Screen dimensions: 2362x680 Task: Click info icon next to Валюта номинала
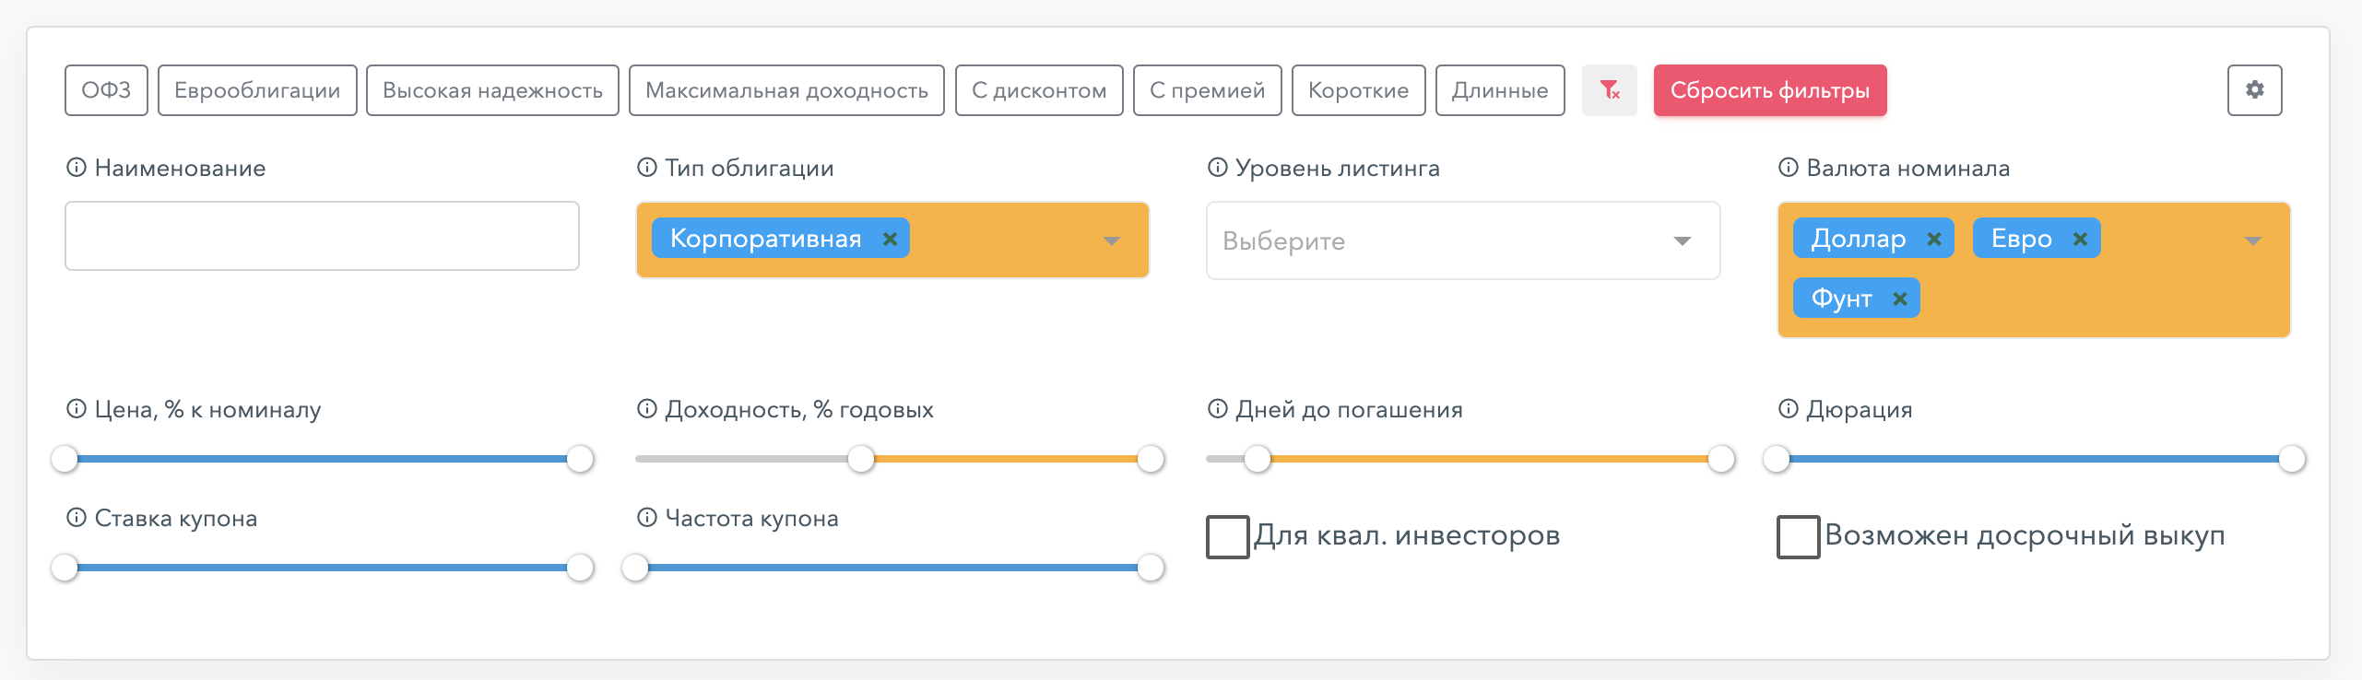click(1789, 168)
